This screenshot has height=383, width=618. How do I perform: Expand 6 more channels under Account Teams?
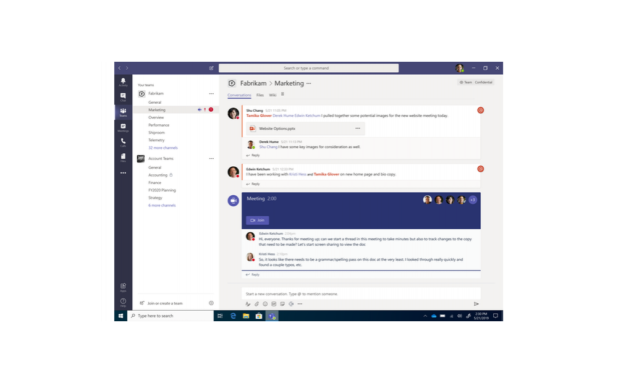(162, 205)
